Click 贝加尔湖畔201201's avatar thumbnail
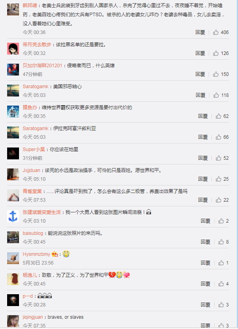This screenshot has height=329, width=238. 13,70
